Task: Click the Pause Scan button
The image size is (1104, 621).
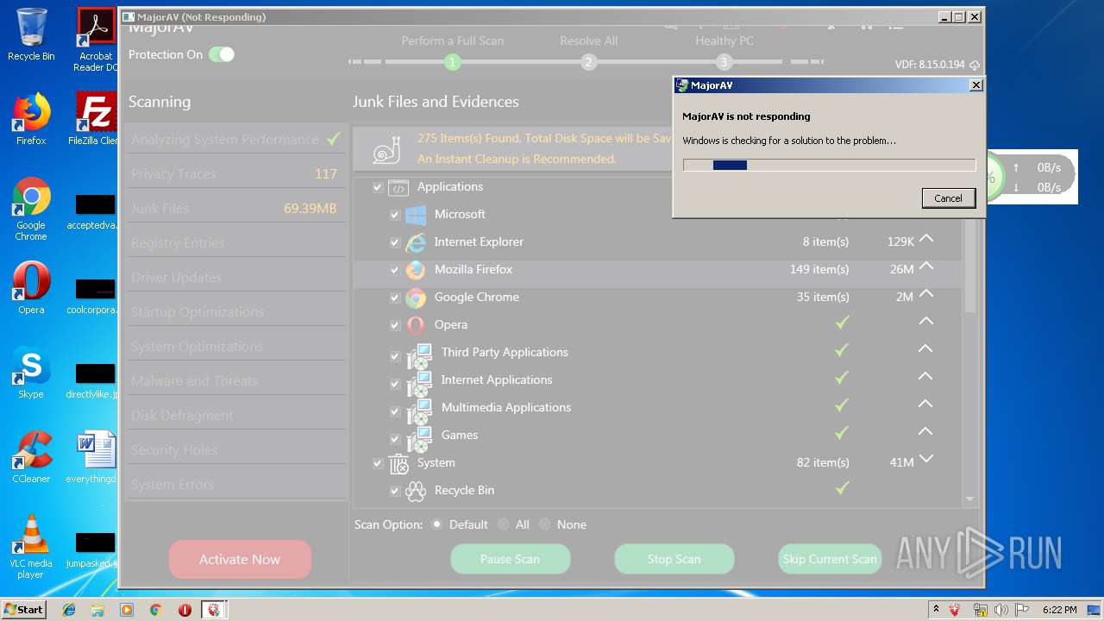Action: (x=510, y=559)
